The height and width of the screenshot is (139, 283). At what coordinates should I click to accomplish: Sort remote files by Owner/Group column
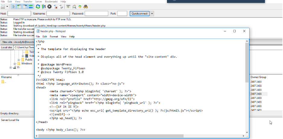258,77
